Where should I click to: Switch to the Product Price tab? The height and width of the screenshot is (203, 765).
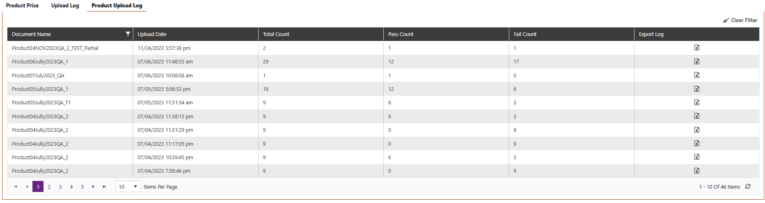click(x=22, y=5)
